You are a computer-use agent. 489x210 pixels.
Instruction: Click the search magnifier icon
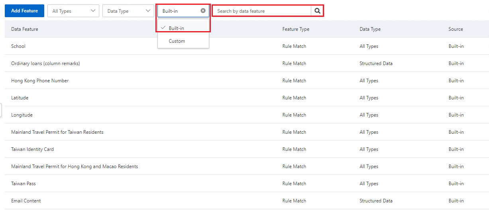point(317,11)
